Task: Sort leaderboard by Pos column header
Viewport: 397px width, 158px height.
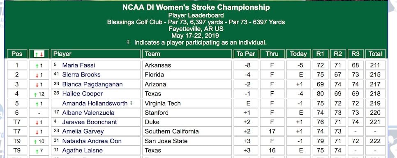Action: pyautogui.click(x=17, y=54)
